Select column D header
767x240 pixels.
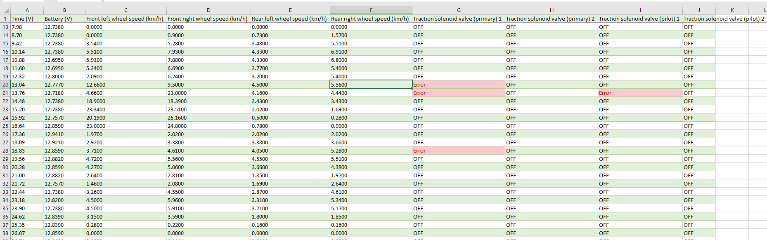pos(208,10)
